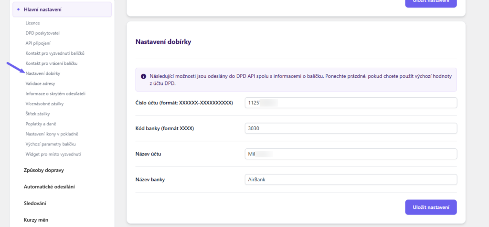Click Uložit nastavení below the bank fields
Screen dimensions: 489x227
click(431, 207)
